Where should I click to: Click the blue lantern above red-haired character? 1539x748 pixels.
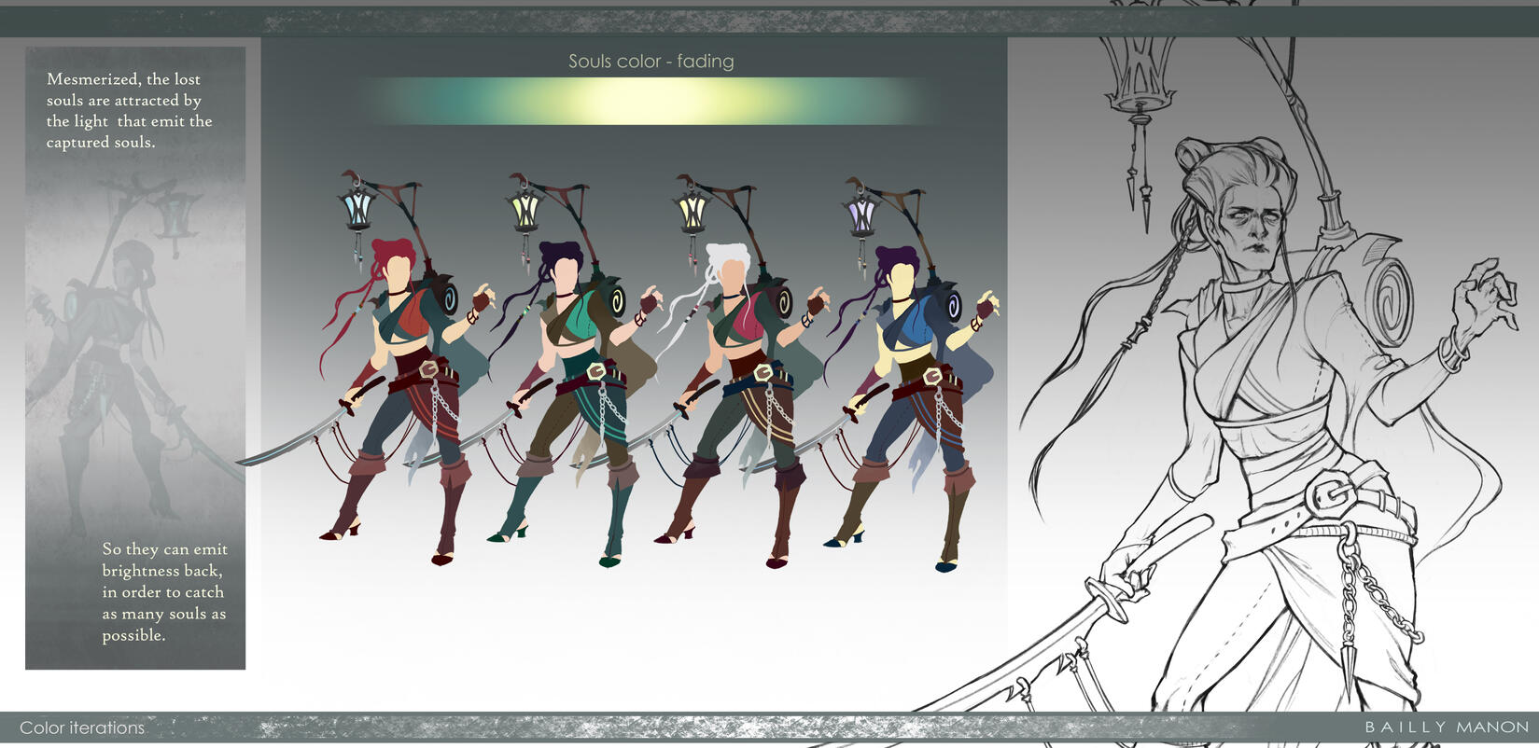pyautogui.click(x=357, y=209)
